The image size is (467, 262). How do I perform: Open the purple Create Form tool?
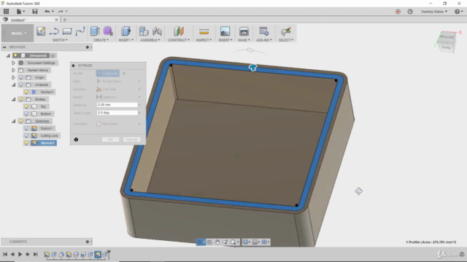(x=108, y=31)
